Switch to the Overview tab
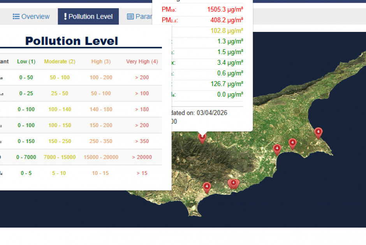This screenshot has width=366, height=245. click(31, 16)
